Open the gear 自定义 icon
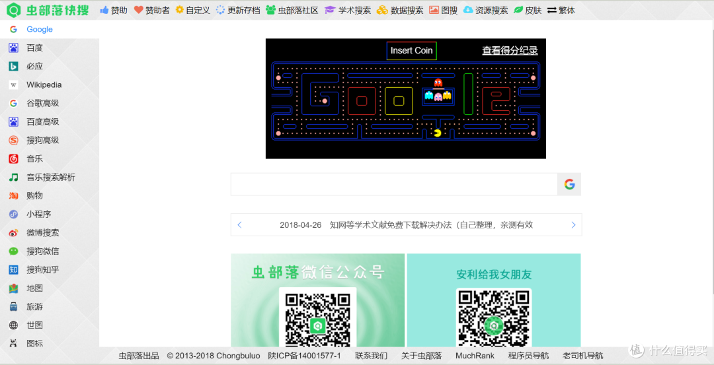714x365 pixels. tap(179, 9)
